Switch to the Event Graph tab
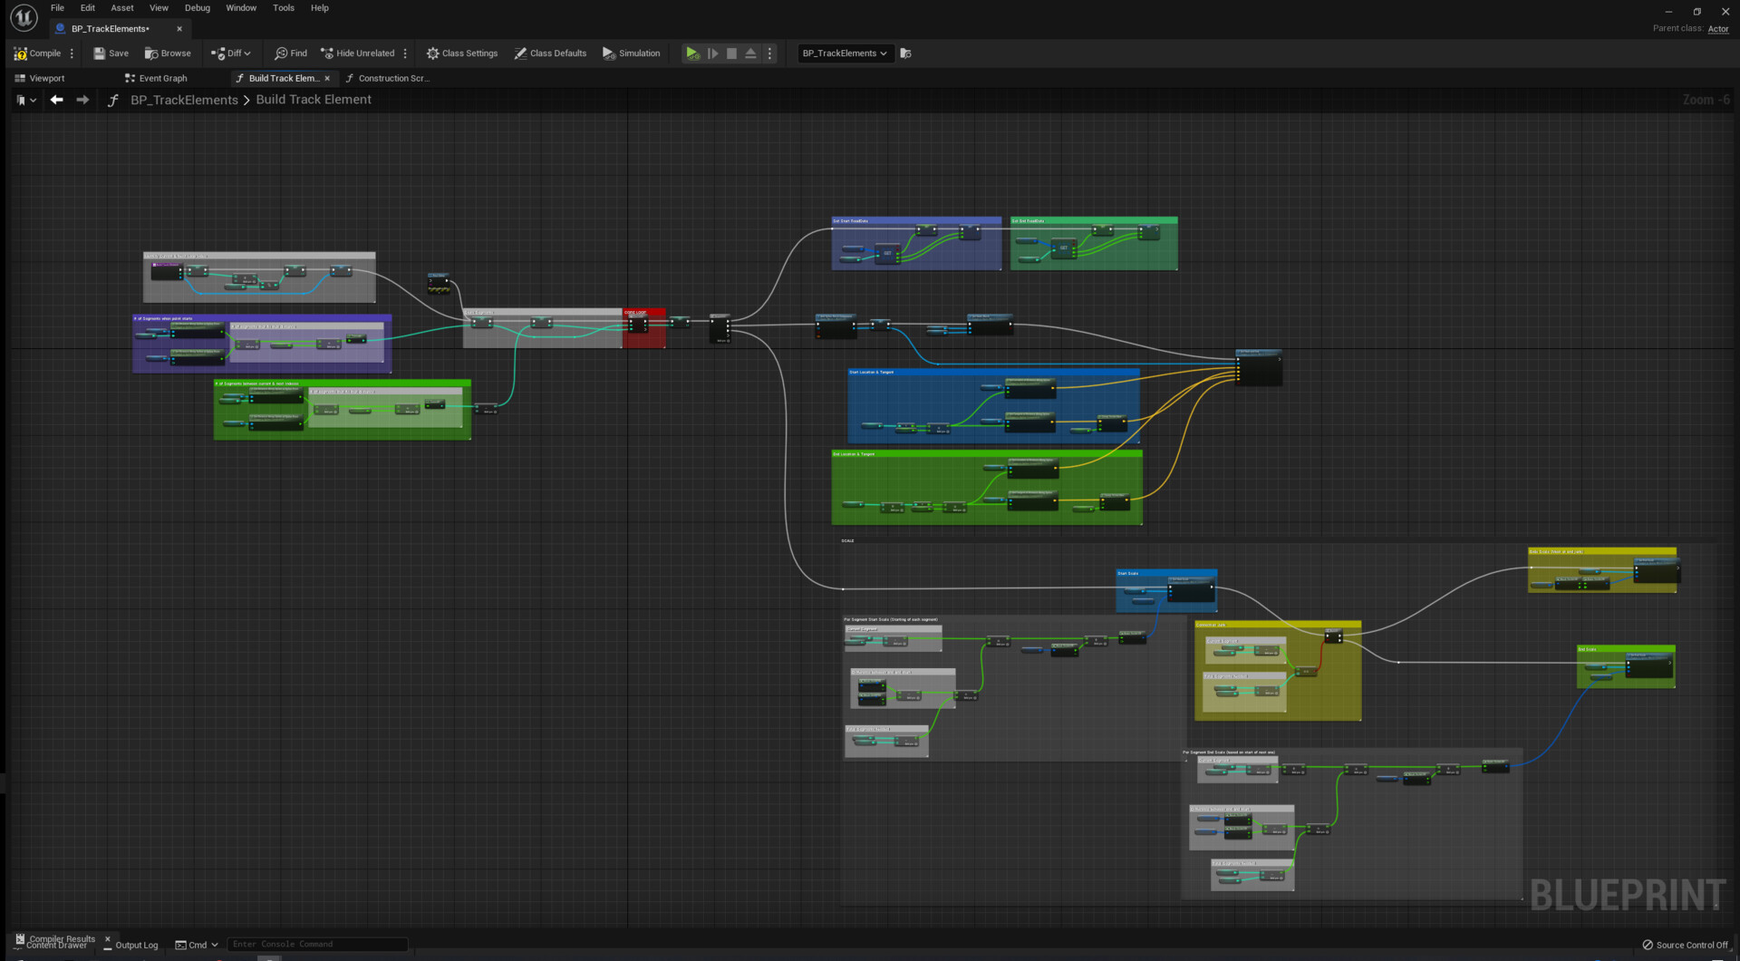Viewport: 1740px width, 961px height. point(156,79)
